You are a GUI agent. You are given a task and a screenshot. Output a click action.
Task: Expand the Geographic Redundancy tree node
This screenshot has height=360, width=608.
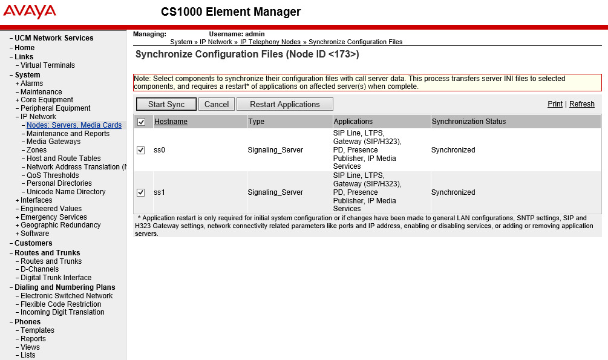pyautogui.click(x=17, y=225)
